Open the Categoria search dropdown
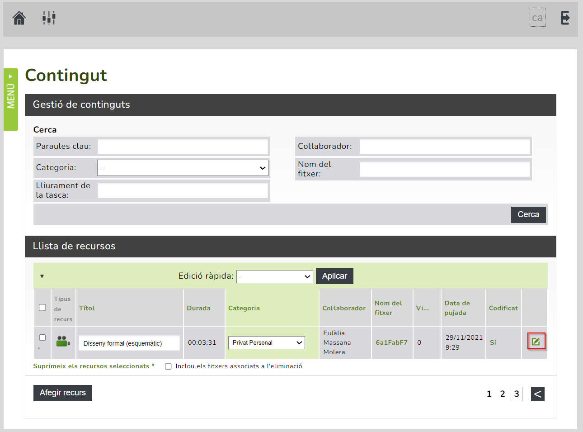The height and width of the screenshot is (432, 583). point(183,168)
